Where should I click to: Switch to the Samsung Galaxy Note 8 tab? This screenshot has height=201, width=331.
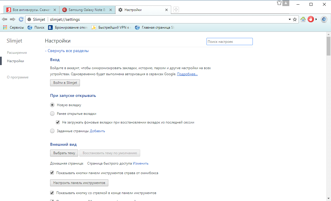pos(87,10)
